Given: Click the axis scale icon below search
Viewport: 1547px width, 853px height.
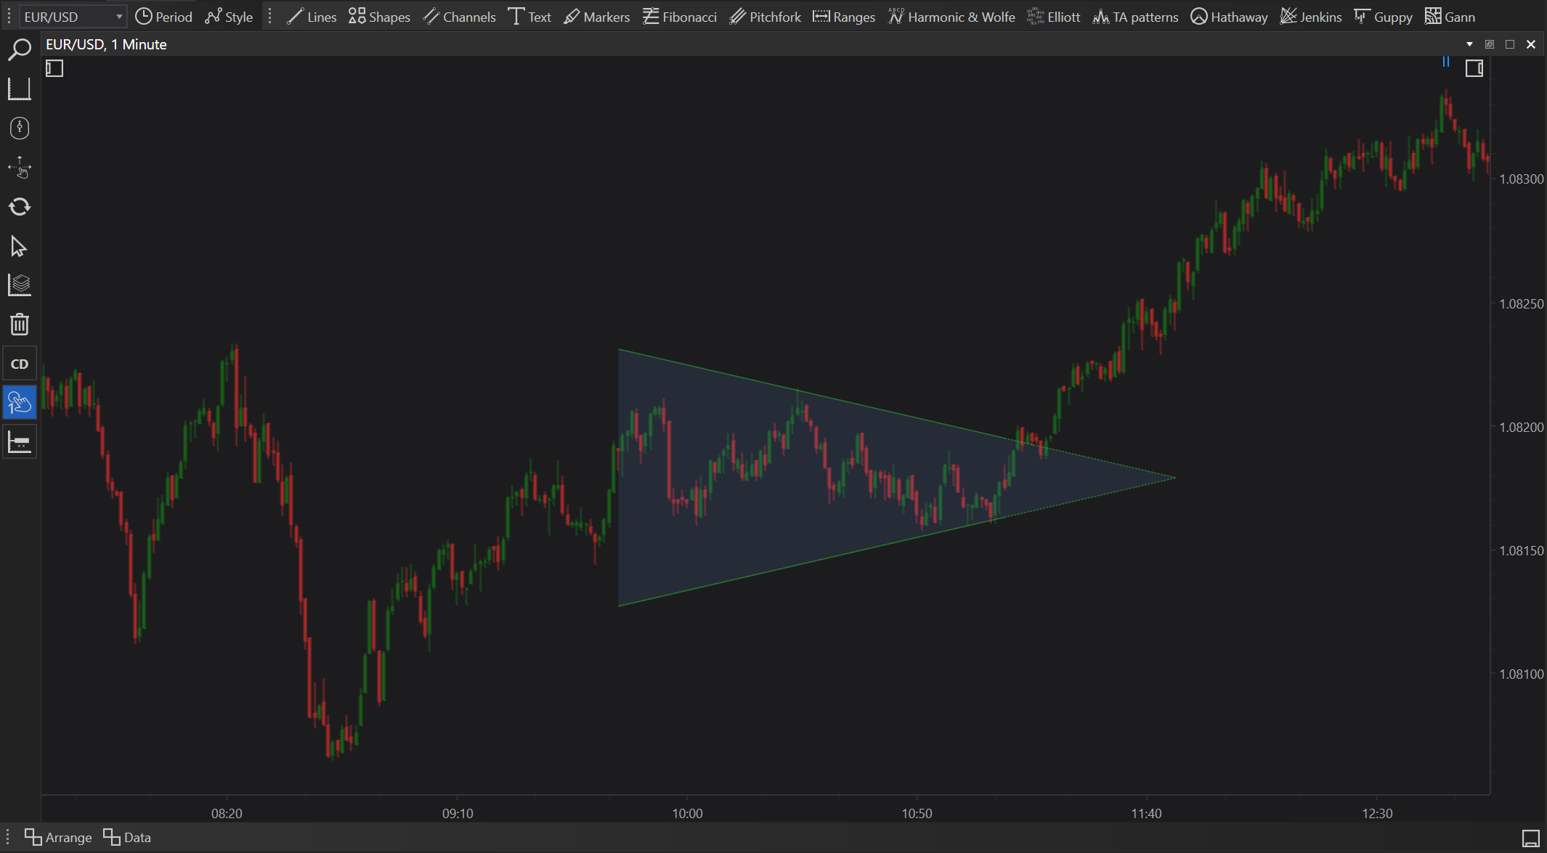Looking at the screenshot, I should pyautogui.click(x=20, y=89).
